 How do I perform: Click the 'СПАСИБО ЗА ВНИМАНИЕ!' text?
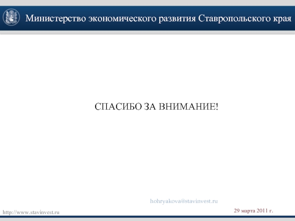tap(156, 106)
